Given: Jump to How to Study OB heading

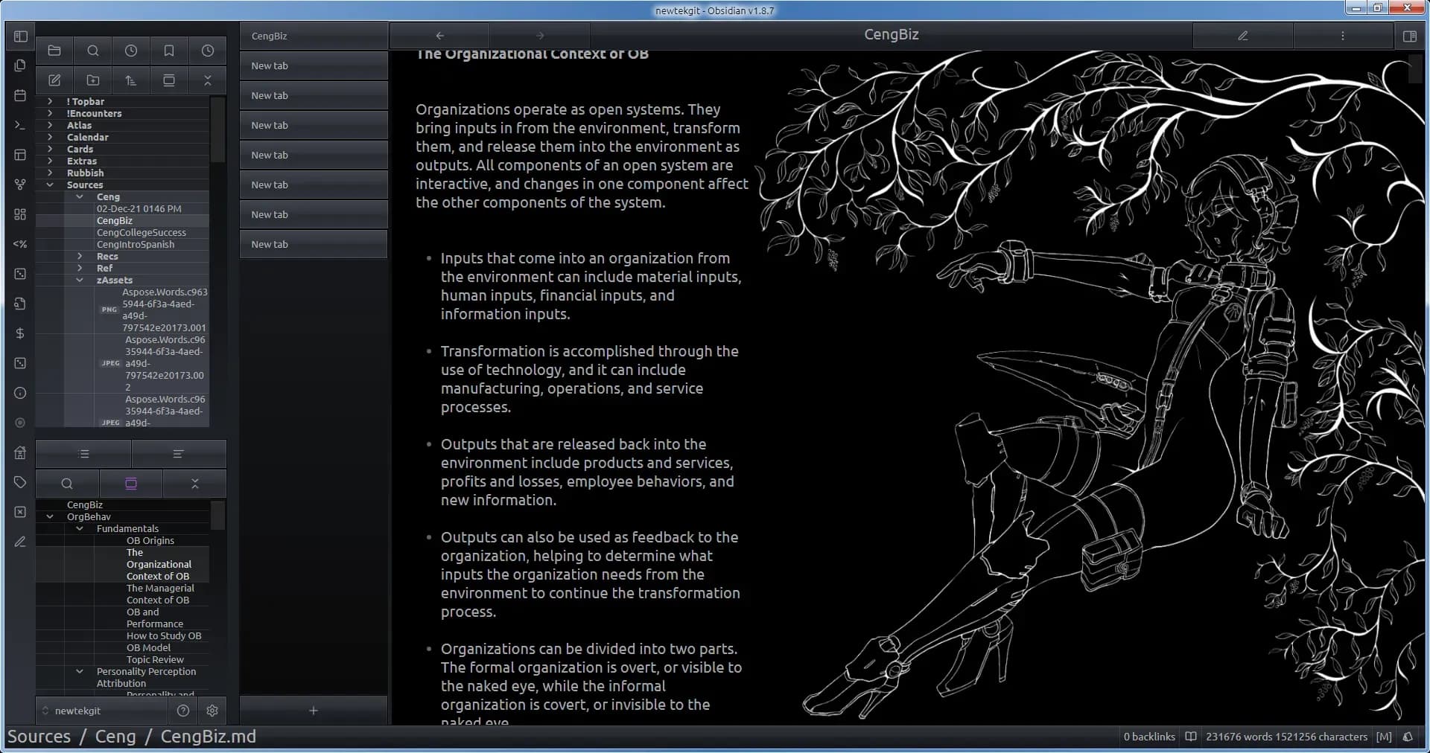Looking at the screenshot, I should [x=164, y=635].
